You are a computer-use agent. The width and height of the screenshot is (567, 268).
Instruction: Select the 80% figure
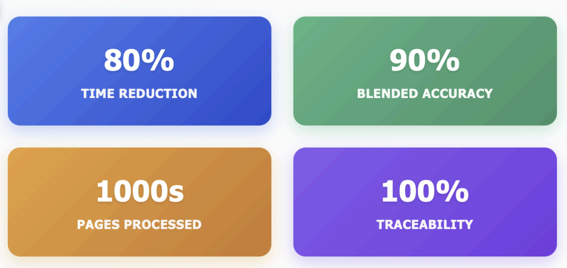click(139, 60)
